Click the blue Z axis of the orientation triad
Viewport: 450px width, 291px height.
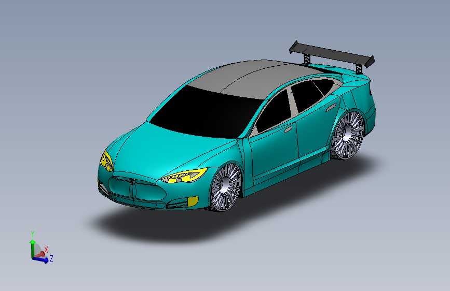[41, 260]
